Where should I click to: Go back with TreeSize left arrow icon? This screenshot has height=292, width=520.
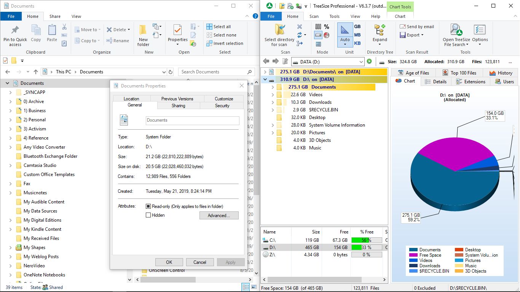(266, 62)
